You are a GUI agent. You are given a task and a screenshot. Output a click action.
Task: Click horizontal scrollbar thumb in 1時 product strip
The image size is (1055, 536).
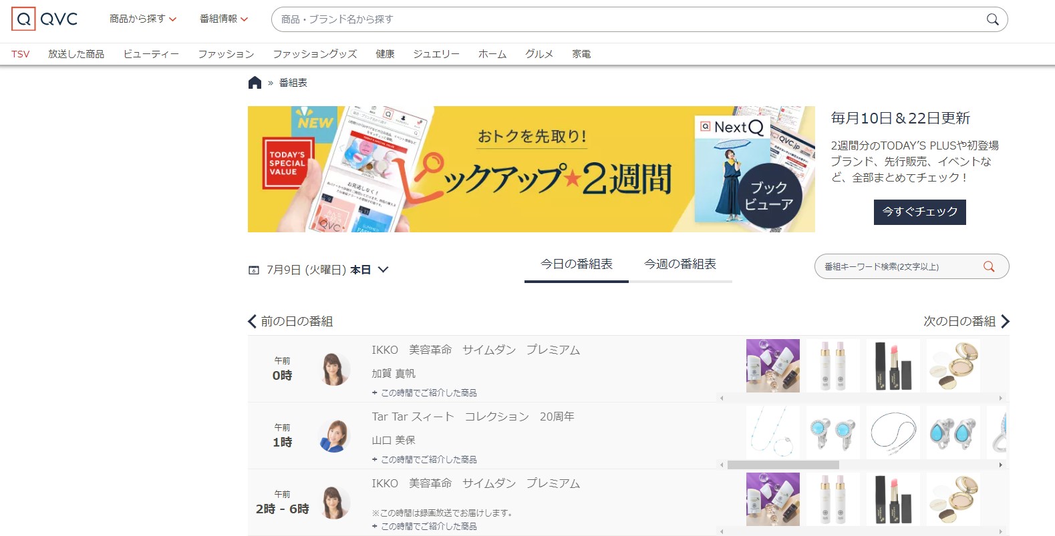click(x=783, y=465)
